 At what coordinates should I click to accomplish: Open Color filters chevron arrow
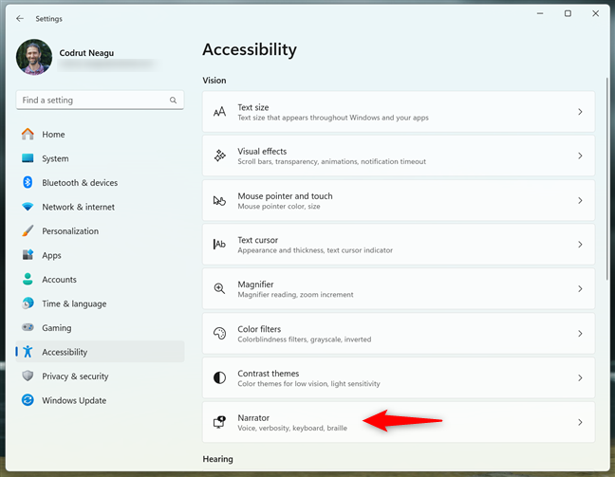(580, 334)
